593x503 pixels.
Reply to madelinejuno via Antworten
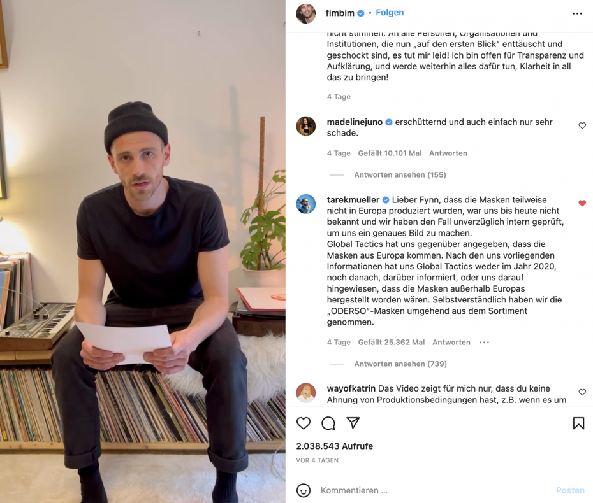(x=448, y=153)
